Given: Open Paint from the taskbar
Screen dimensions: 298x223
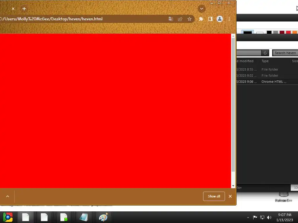Looking at the screenshot, I should coord(103,217).
